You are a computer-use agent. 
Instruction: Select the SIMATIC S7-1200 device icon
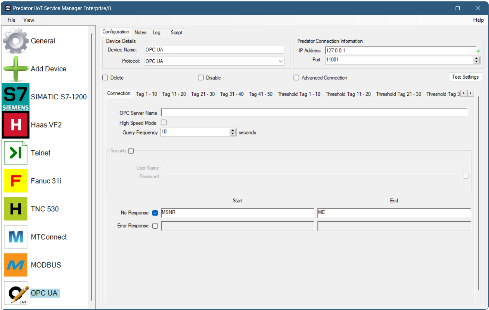[x=16, y=97]
